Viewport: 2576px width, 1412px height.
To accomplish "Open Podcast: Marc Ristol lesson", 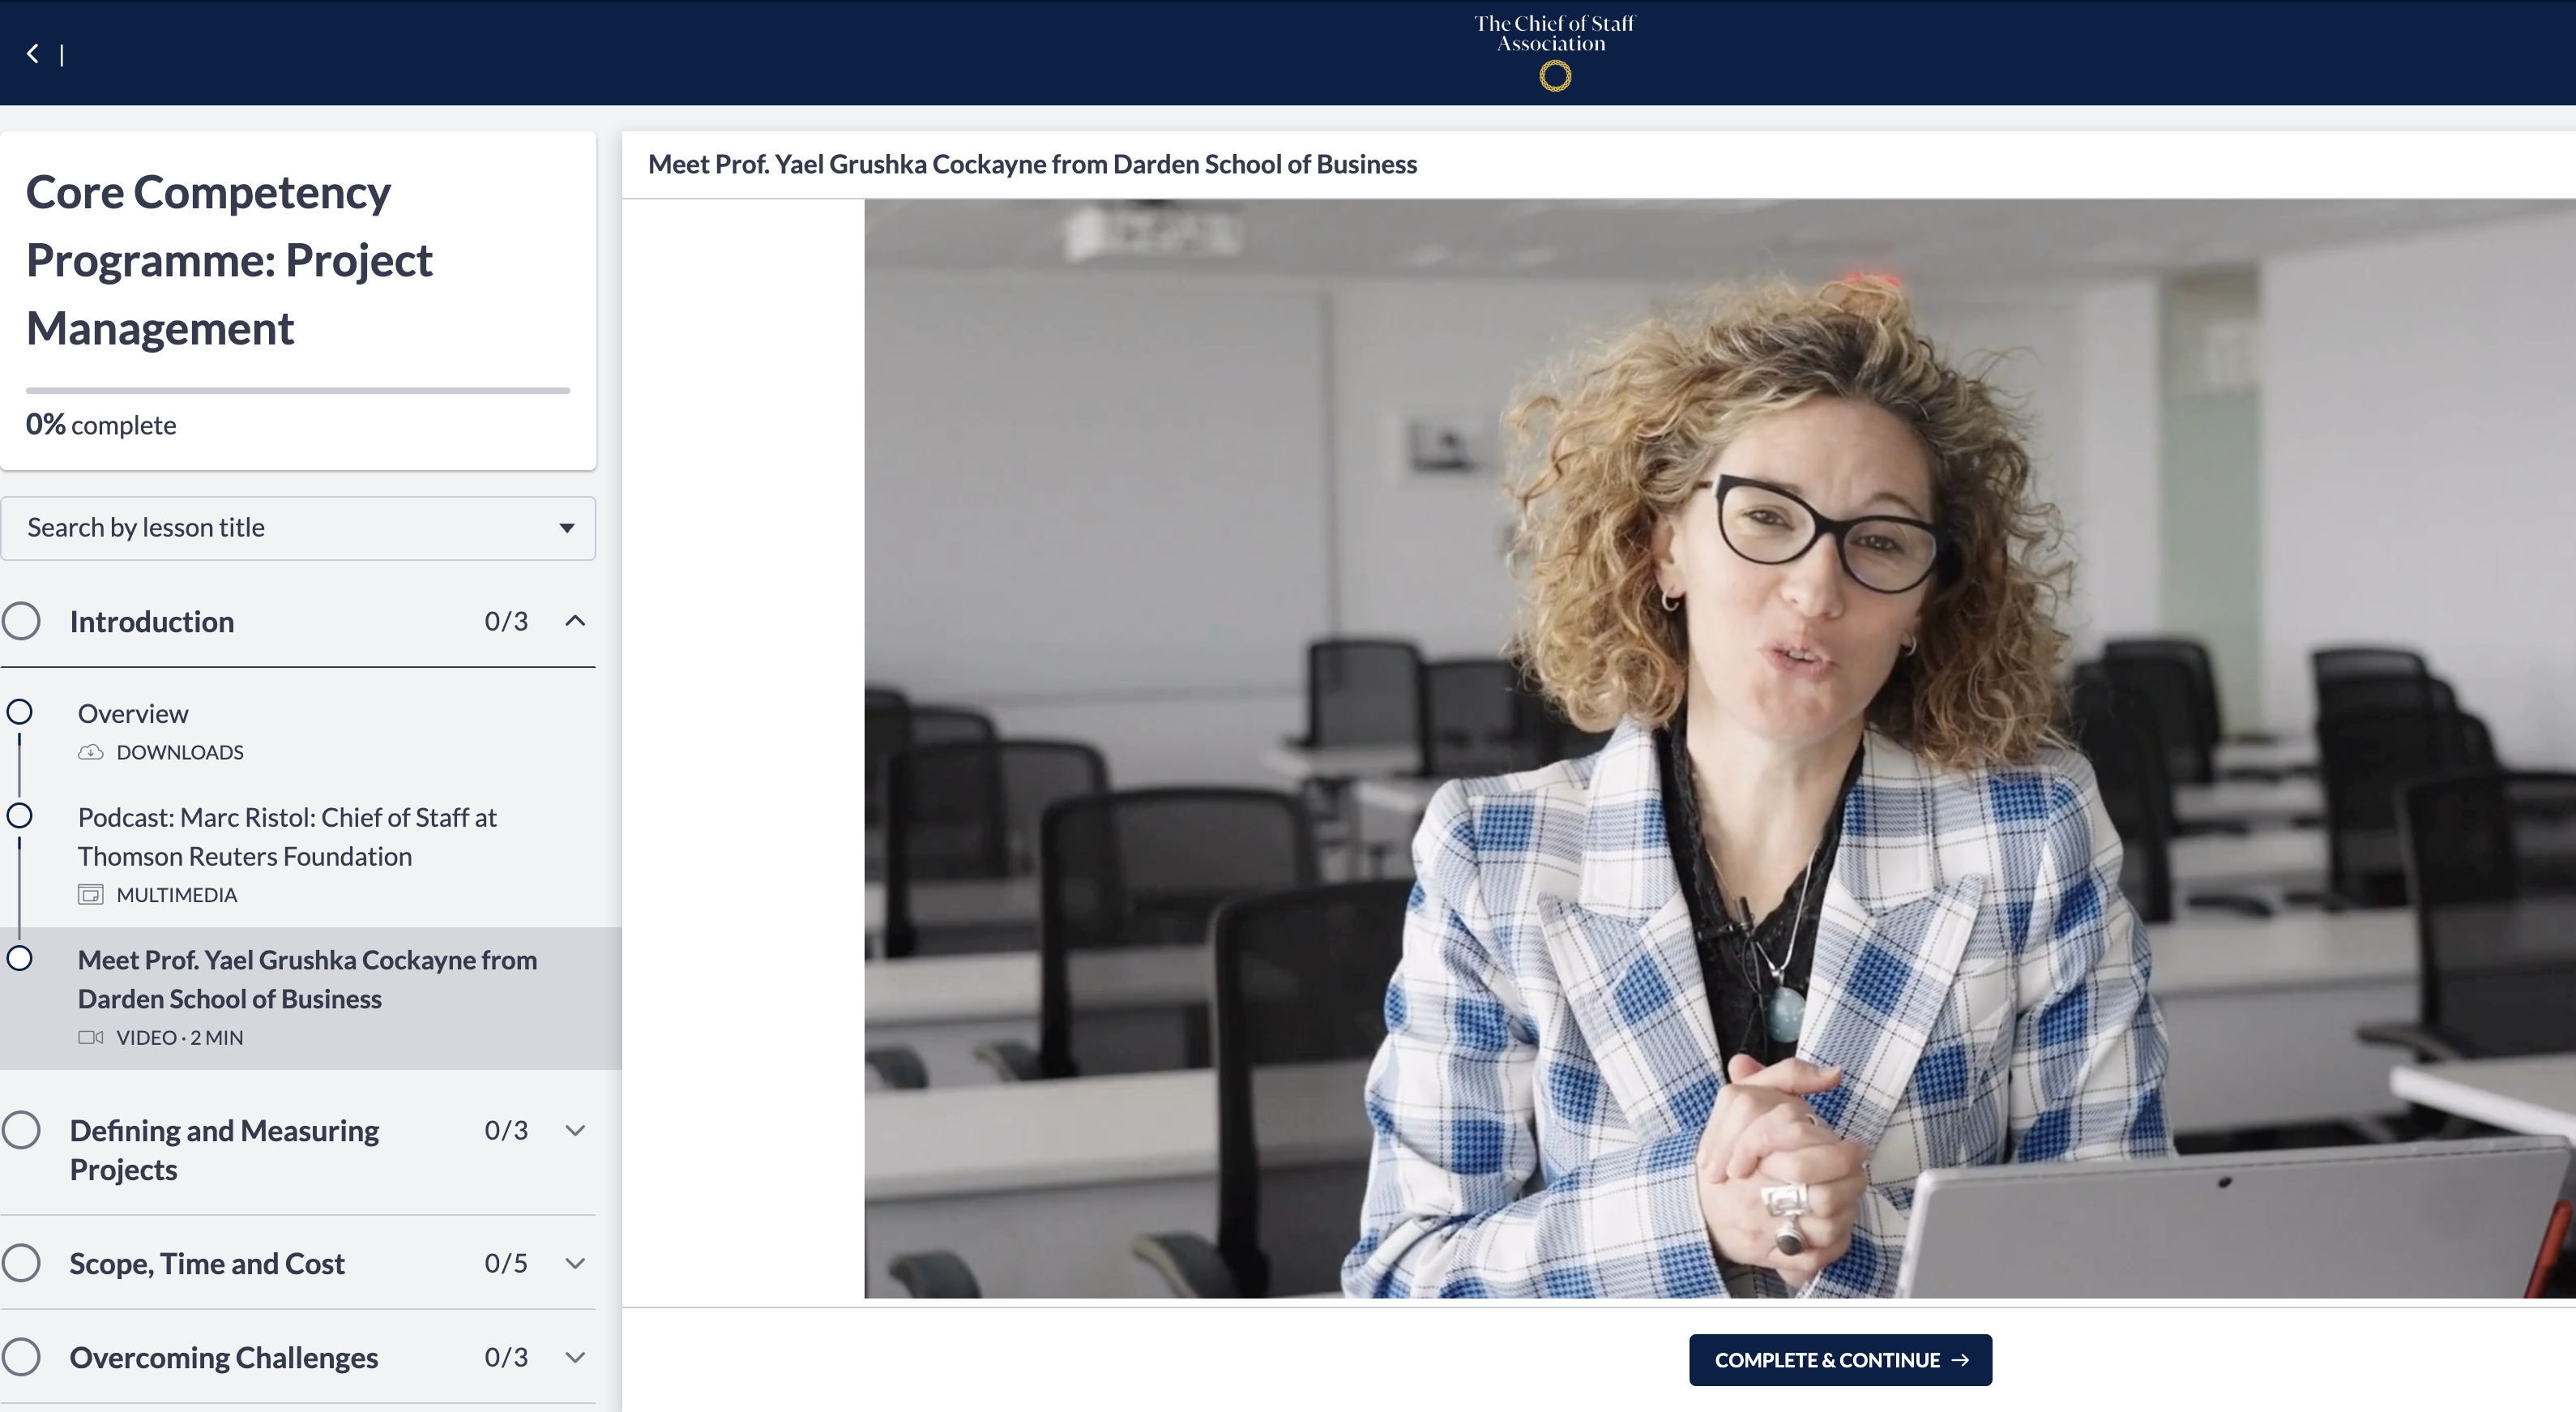I will 287,836.
